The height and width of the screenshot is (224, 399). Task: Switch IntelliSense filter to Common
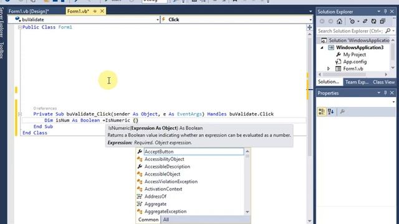tap(148, 220)
